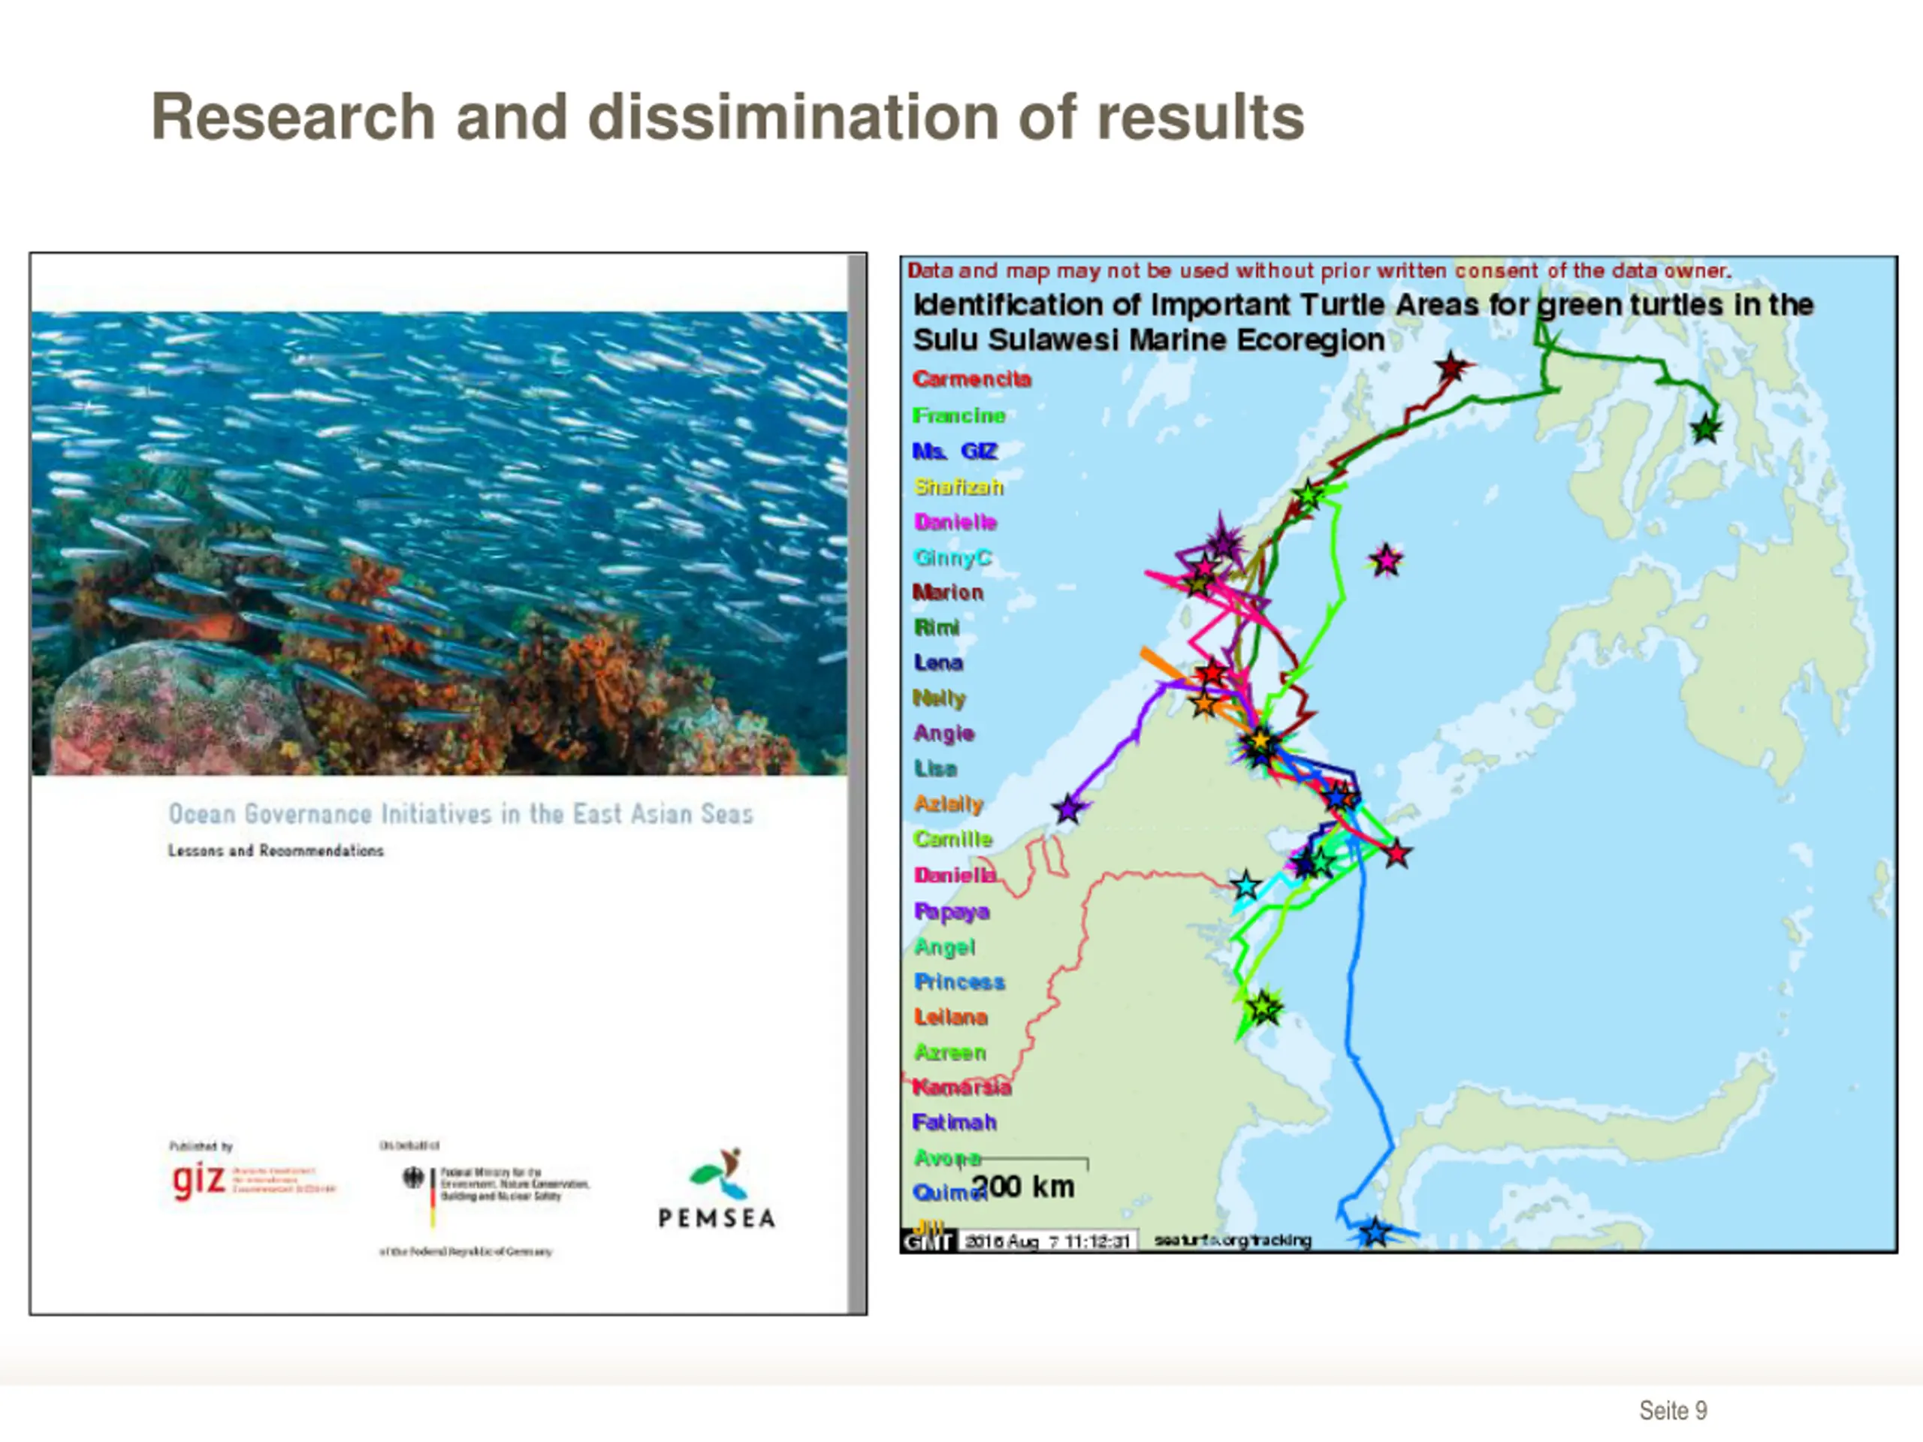
Task: Click the cyan star near the red border line
Action: pos(1247,885)
